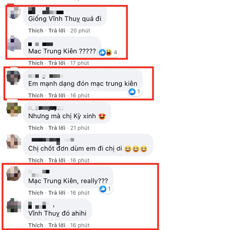Open commenter name above "Chị chốt đơn dùm em"
This screenshot has width=244, height=230.
[53, 140]
